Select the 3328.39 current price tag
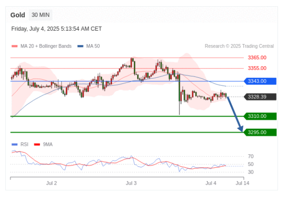The width and height of the screenshot is (286, 198). coord(260,97)
